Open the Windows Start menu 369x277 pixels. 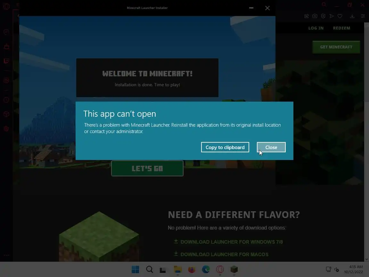pyautogui.click(x=135, y=269)
